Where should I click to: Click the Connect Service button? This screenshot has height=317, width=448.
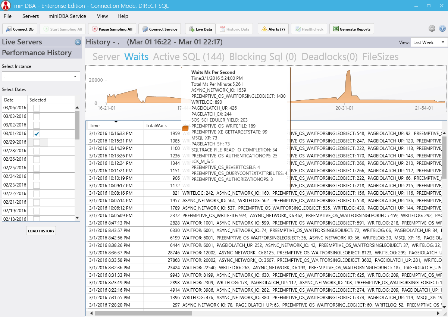tap(160, 29)
